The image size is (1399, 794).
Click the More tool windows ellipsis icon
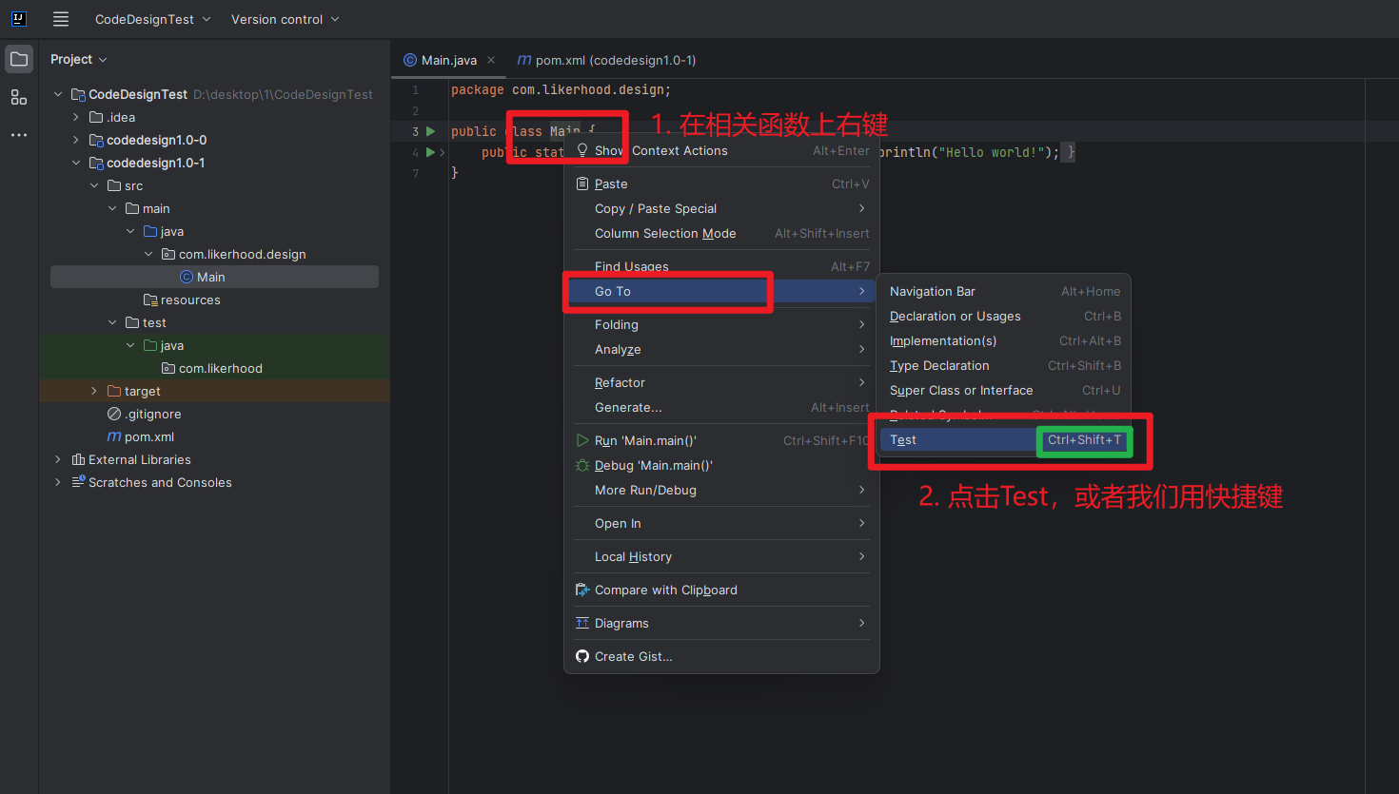(19, 135)
